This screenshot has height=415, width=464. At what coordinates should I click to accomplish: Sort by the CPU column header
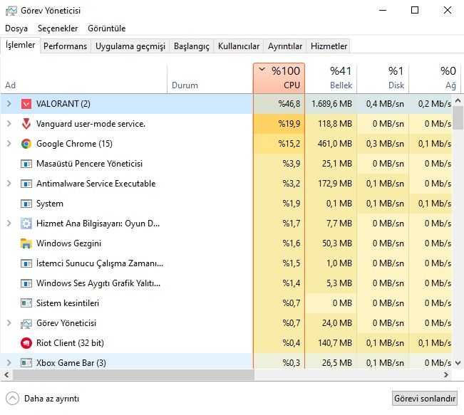(x=279, y=78)
